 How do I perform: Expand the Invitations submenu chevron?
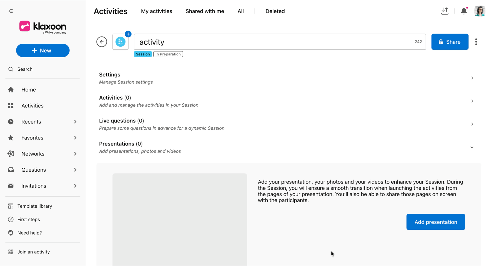(75, 186)
